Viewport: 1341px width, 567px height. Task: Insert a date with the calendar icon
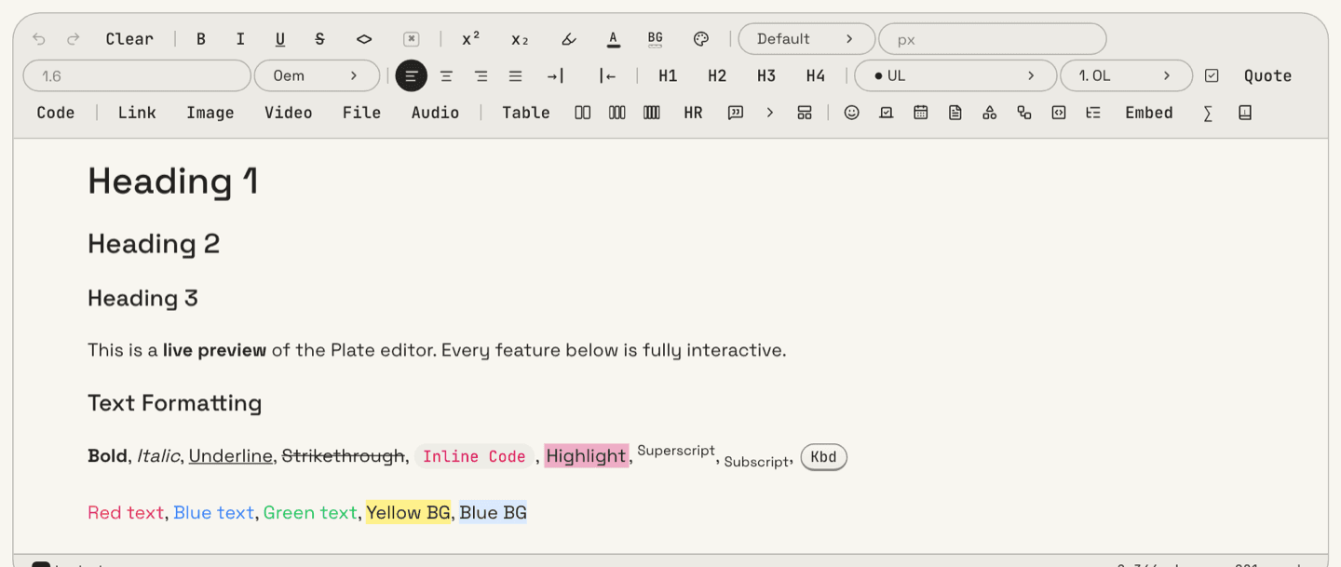[921, 113]
